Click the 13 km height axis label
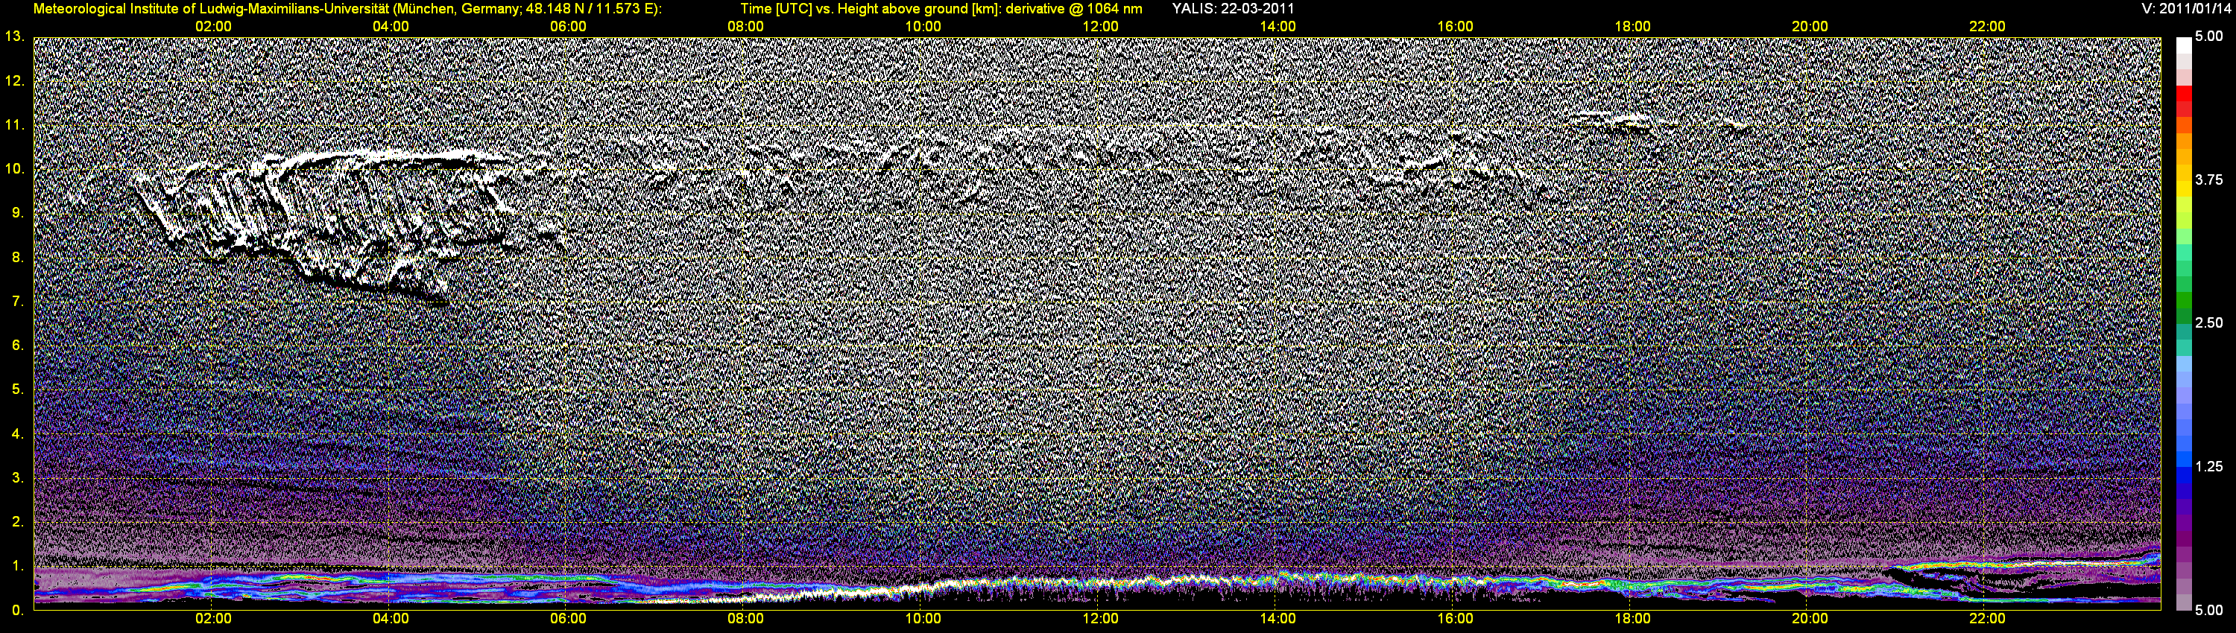The image size is (2236, 633). coord(15,36)
